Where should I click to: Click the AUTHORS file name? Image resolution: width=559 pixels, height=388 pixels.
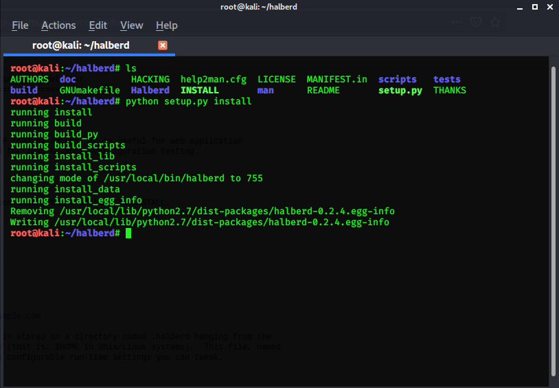click(x=30, y=79)
